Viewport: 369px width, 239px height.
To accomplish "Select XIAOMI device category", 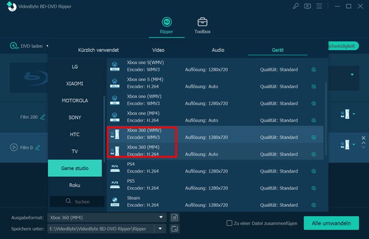I will pyautogui.click(x=75, y=84).
